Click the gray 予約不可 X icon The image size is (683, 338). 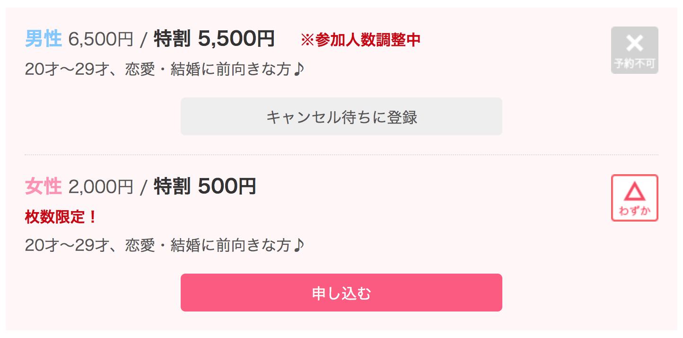634,50
